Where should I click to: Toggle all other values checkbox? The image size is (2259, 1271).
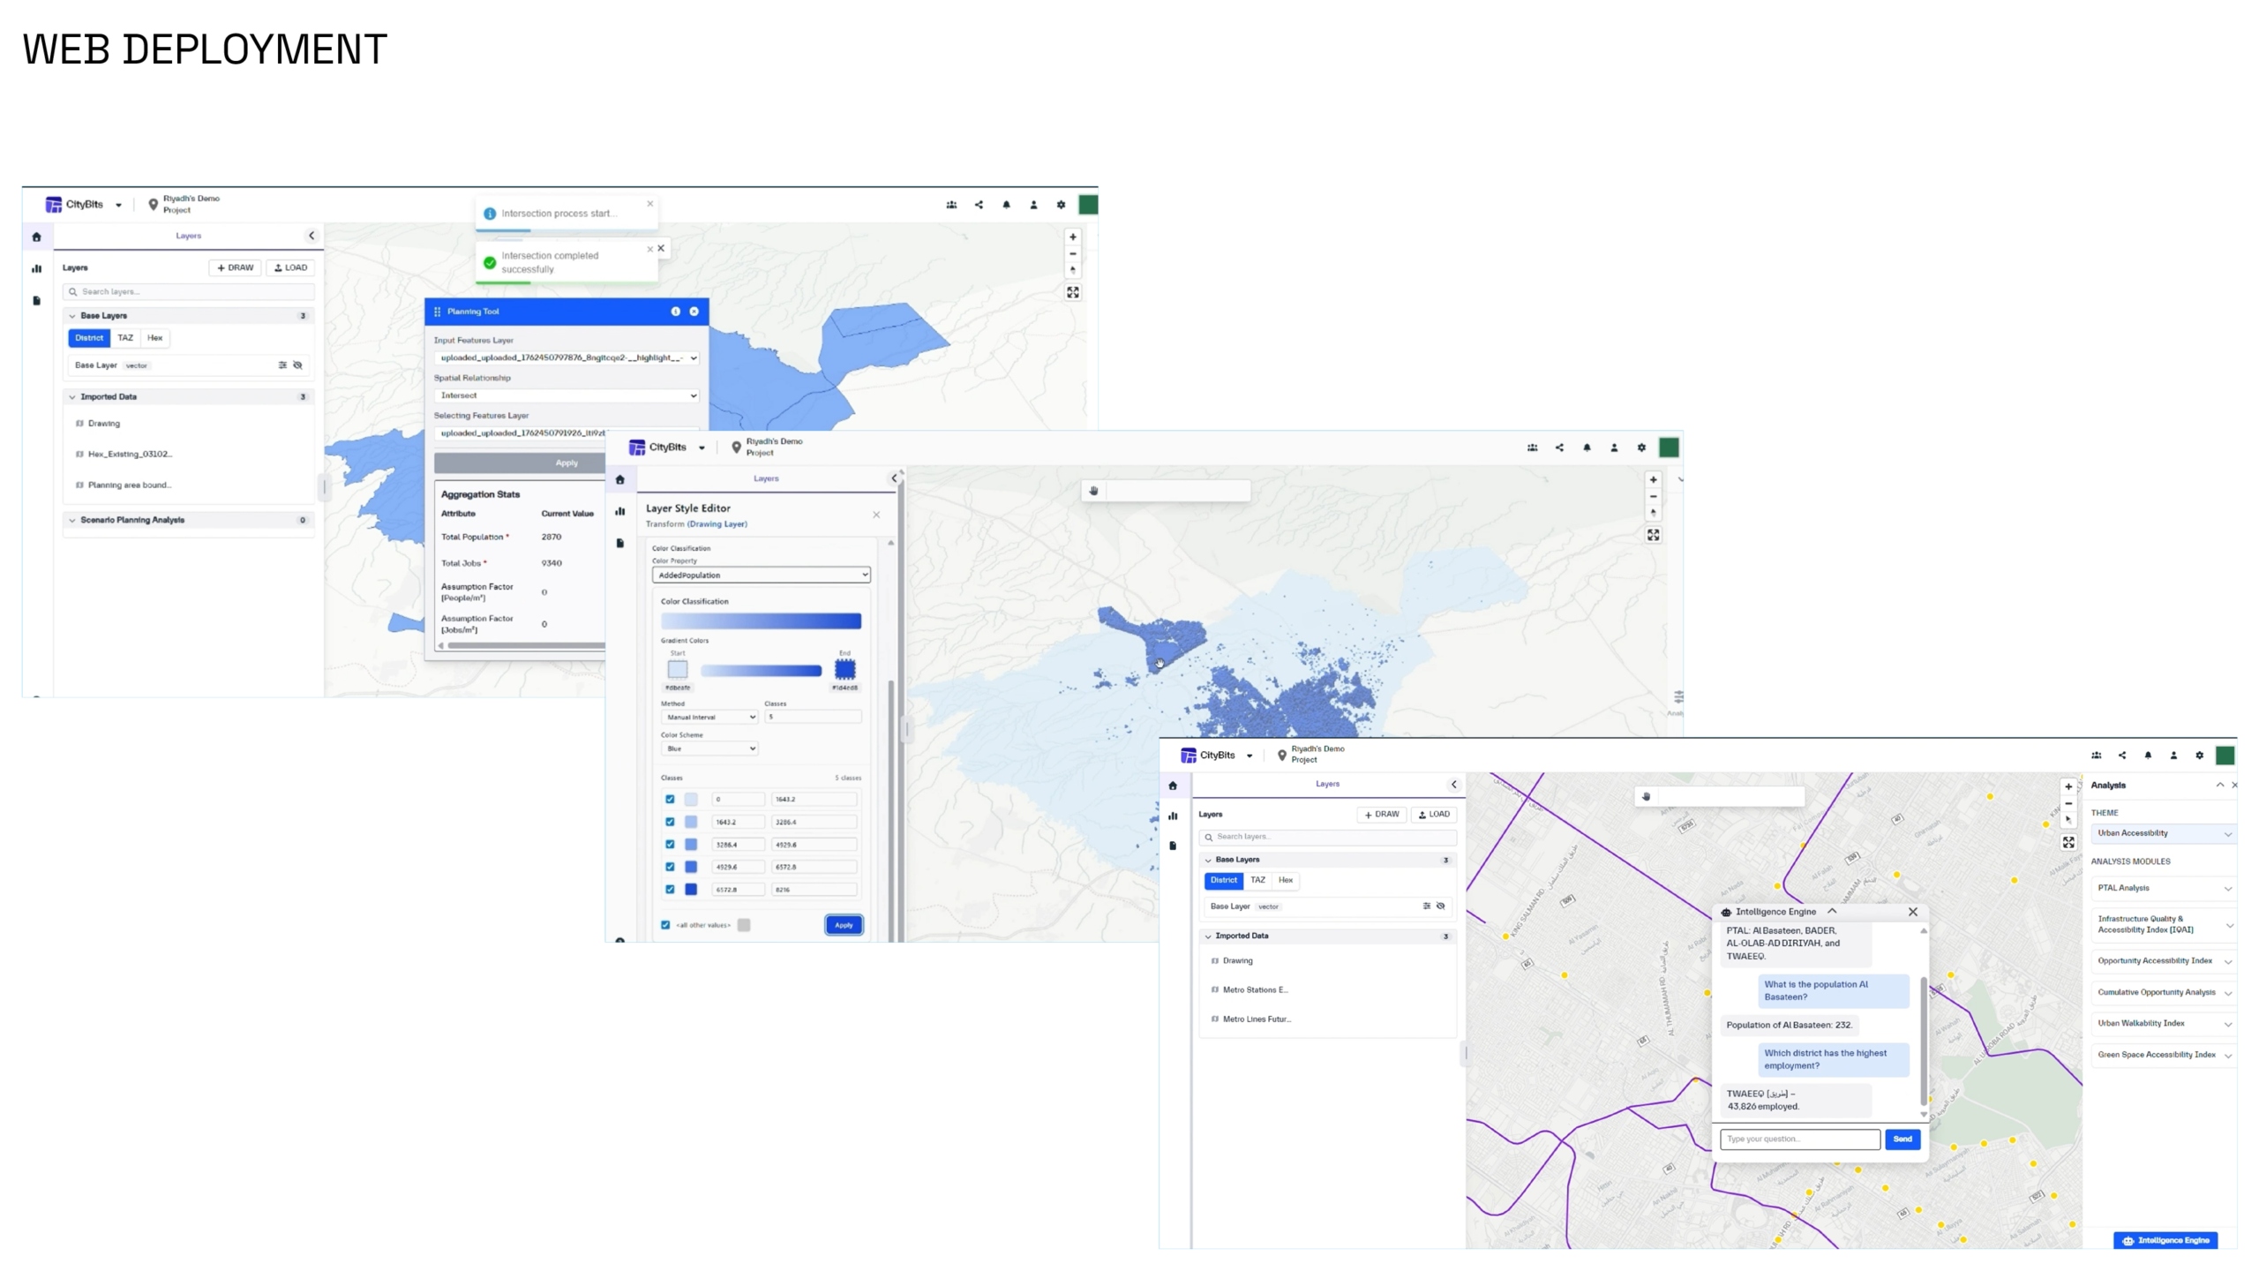click(x=665, y=925)
